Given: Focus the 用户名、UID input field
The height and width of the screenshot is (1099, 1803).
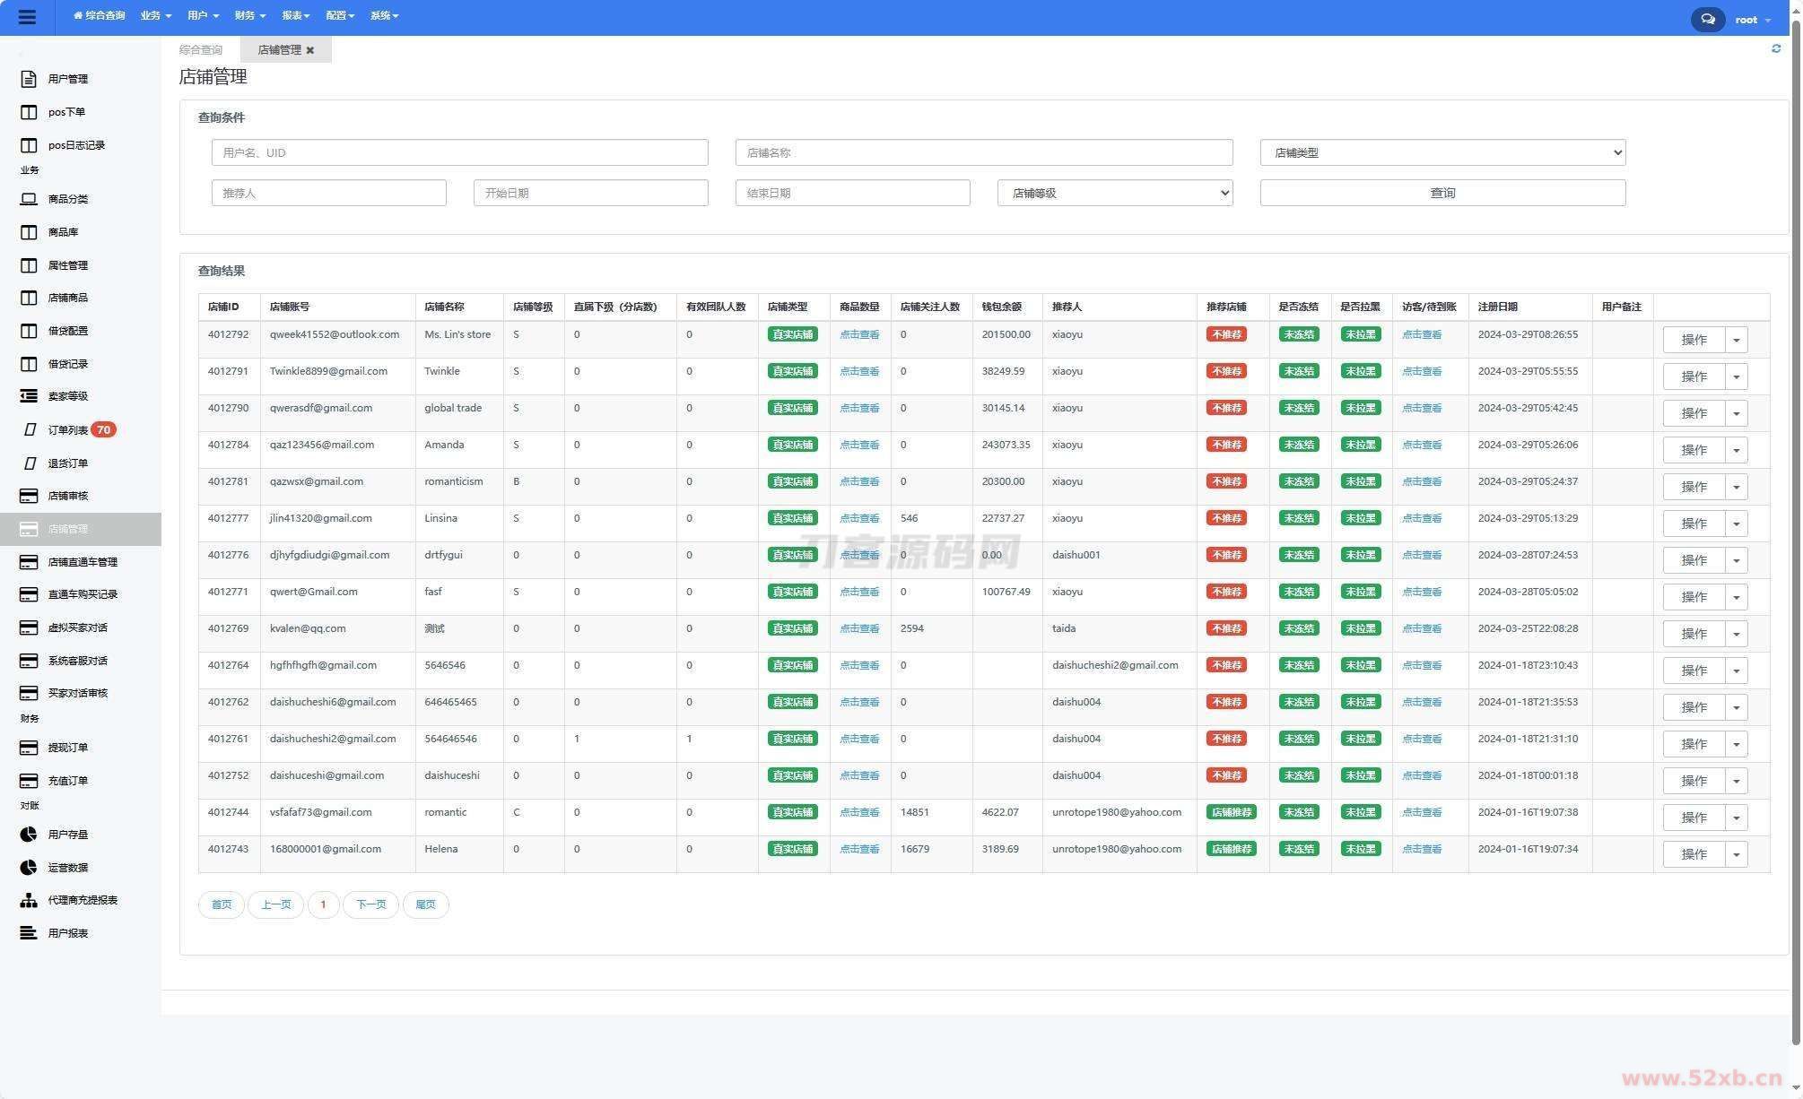Looking at the screenshot, I should 459,152.
